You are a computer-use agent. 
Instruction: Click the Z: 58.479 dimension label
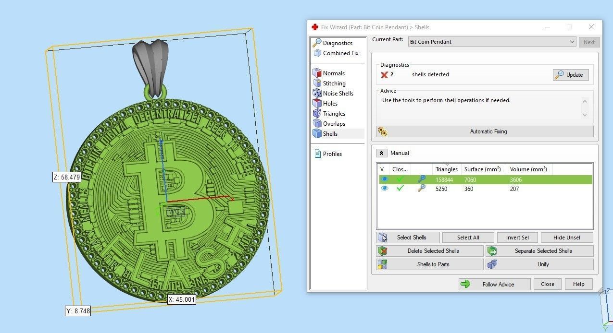point(67,177)
